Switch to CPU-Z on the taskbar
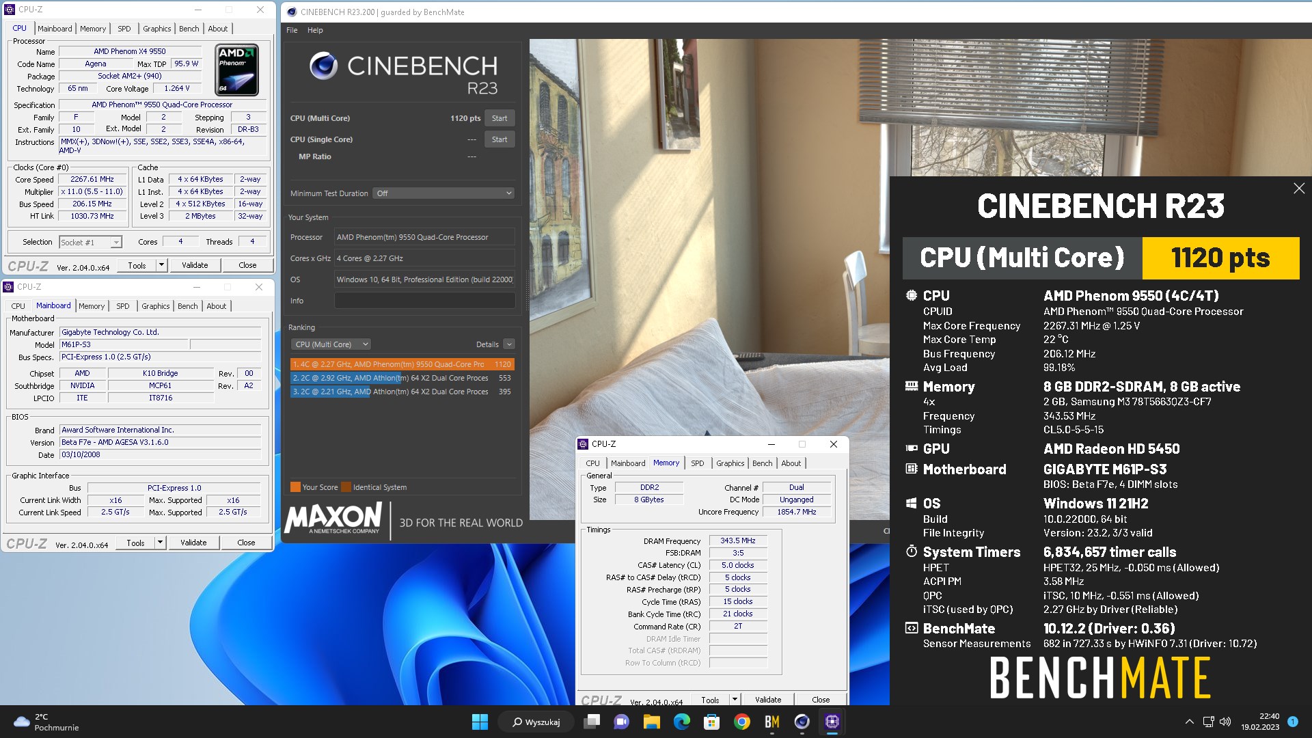The width and height of the screenshot is (1312, 738). (x=832, y=722)
